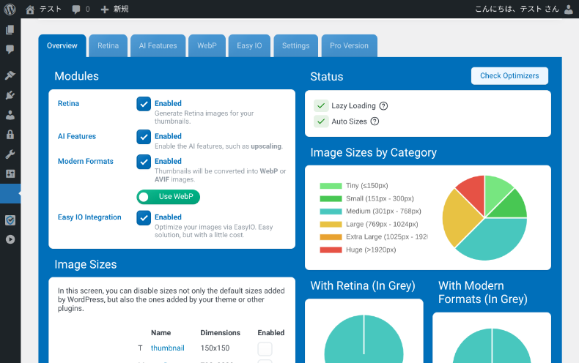Open the WordPress logo menu
Screen dimensions: 579x363
click(10, 10)
